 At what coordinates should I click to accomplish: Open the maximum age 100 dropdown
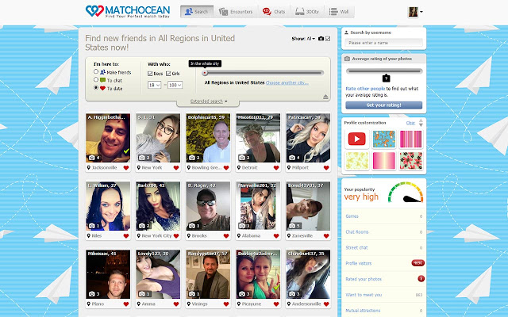click(175, 85)
